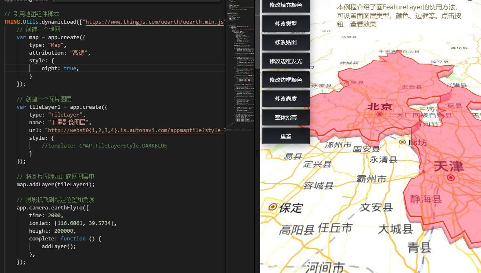
Task: Click the 修改高度 button
Action: [286, 99]
